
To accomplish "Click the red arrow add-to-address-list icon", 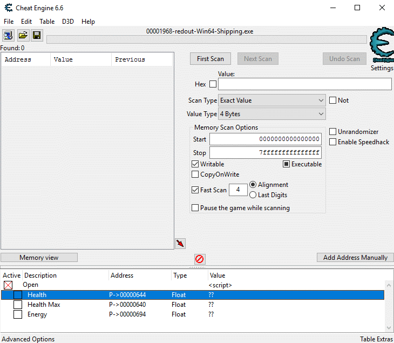I will coord(180,244).
